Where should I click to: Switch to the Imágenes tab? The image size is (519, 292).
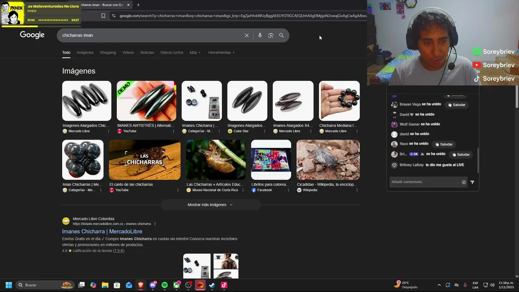point(85,52)
